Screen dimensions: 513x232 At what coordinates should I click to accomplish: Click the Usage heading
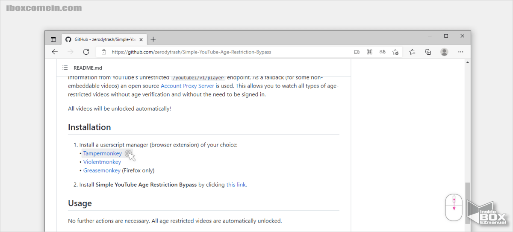[80, 203]
